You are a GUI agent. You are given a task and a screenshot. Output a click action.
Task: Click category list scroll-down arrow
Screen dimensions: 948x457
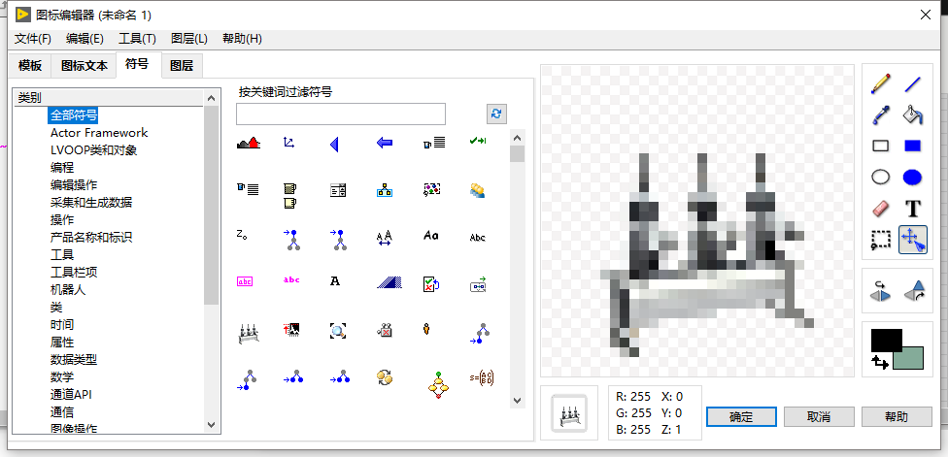(x=211, y=425)
